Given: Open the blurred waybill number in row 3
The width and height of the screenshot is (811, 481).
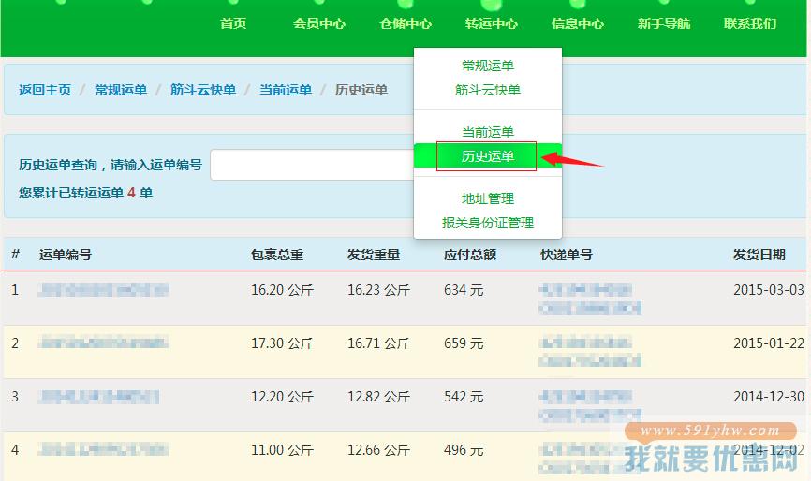Looking at the screenshot, I should coord(98,396).
